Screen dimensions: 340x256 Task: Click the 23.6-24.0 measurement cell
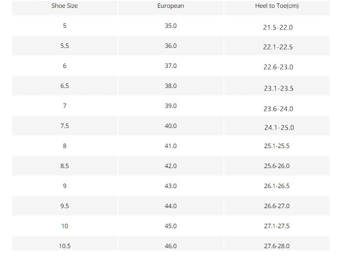pos(278,109)
